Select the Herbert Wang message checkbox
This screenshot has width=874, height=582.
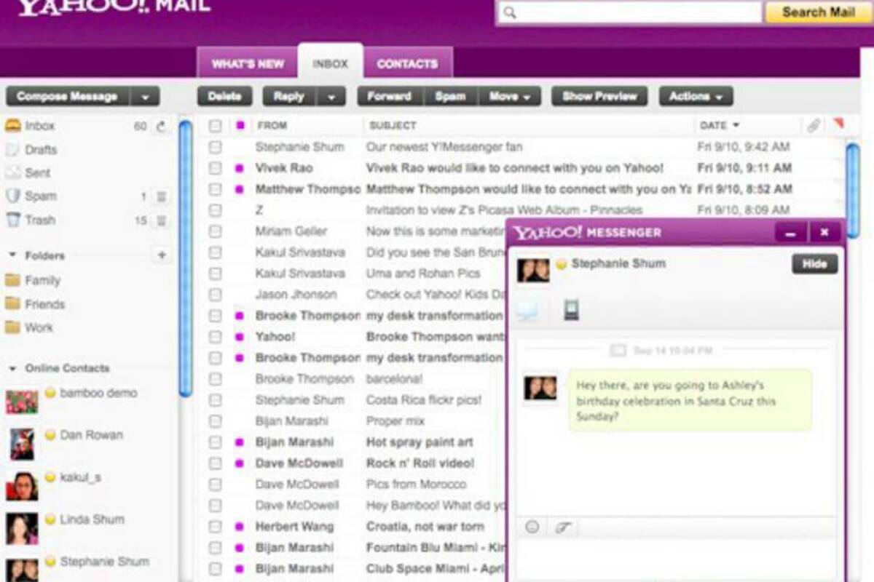tap(215, 526)
